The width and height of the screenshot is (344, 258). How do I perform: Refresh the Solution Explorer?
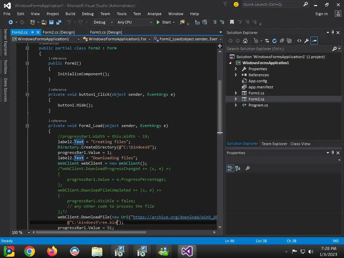(x=274, y=41)
